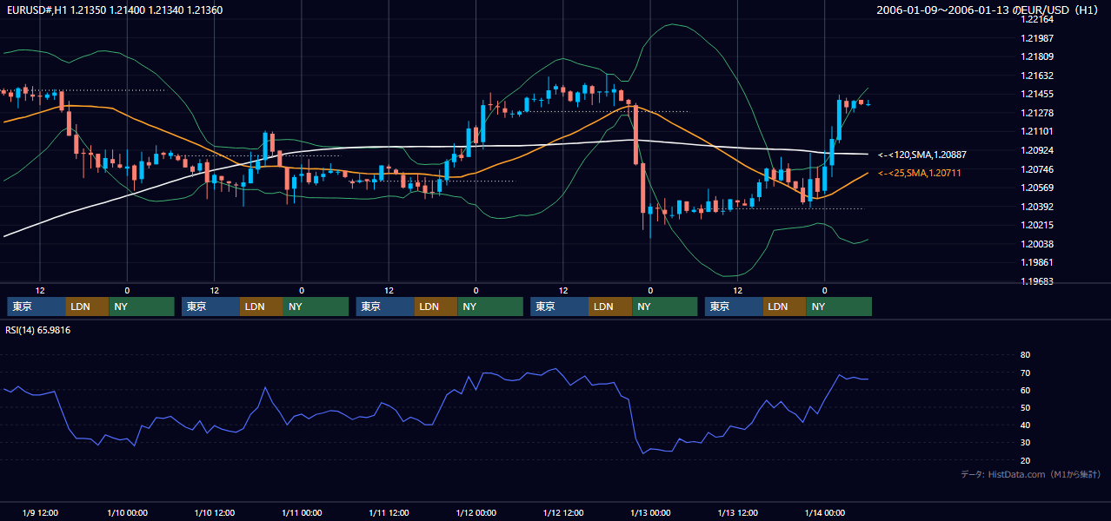The image size is (1111, 521).
Task: Select price axis value 1.20392
Action: pyautogui.click(x=1037, y=207)
